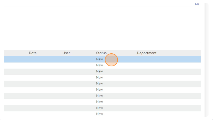Sort the table by the Status column header

click(101, 53)
